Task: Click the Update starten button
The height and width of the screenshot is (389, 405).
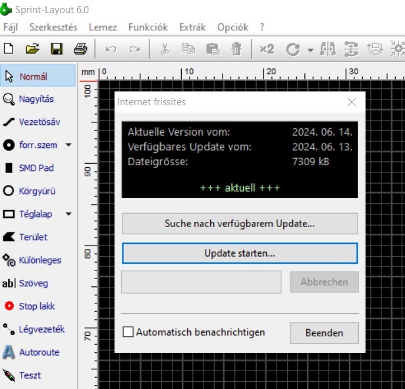Action: coord(240,253)
